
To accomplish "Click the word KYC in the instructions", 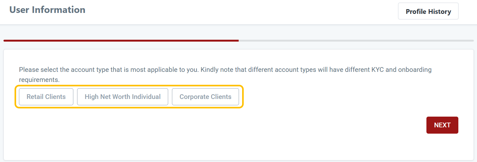I will [377, 70].
